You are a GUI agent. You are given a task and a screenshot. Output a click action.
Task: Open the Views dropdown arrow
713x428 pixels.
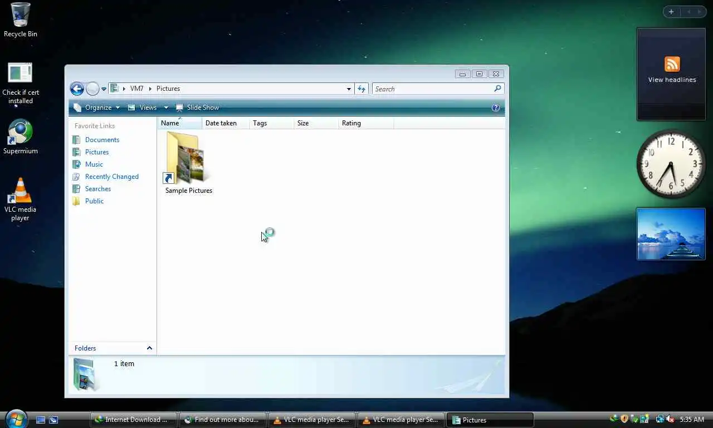pyautogui.click(x=165, y=108)
